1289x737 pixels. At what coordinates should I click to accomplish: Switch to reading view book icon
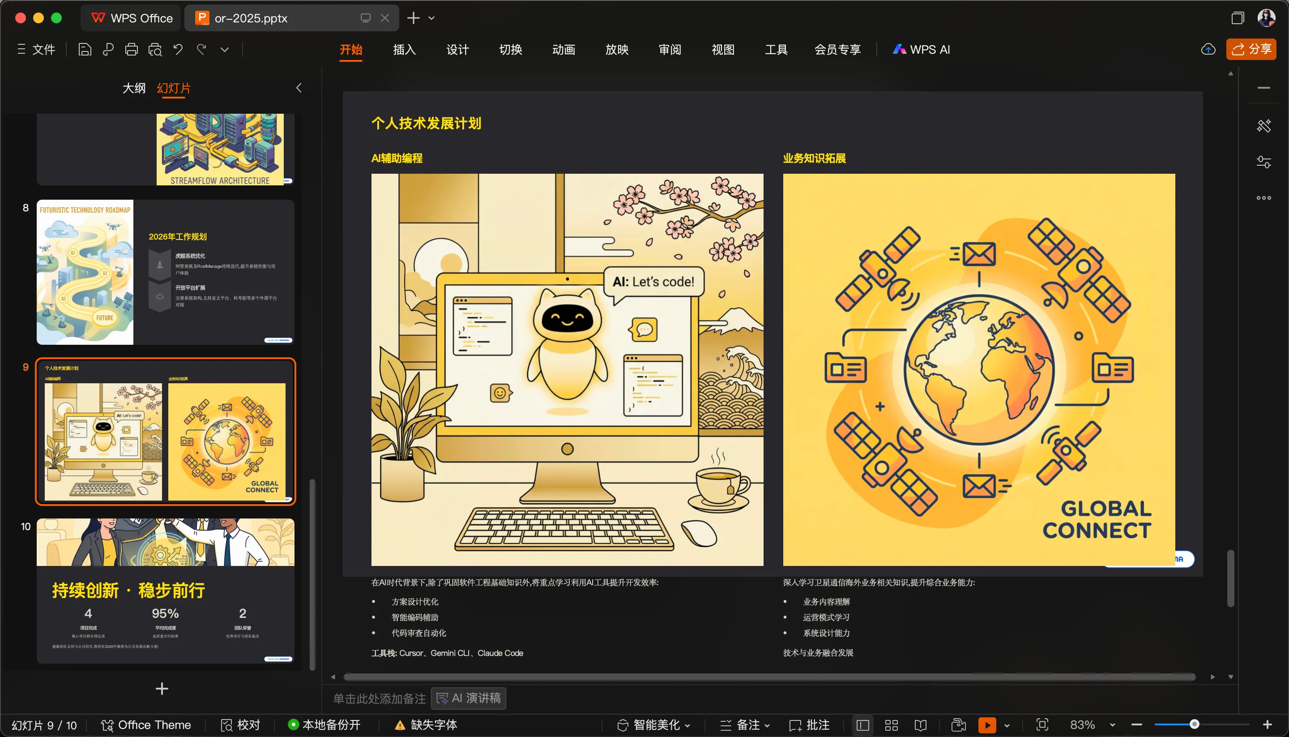(x=921, y=725)
